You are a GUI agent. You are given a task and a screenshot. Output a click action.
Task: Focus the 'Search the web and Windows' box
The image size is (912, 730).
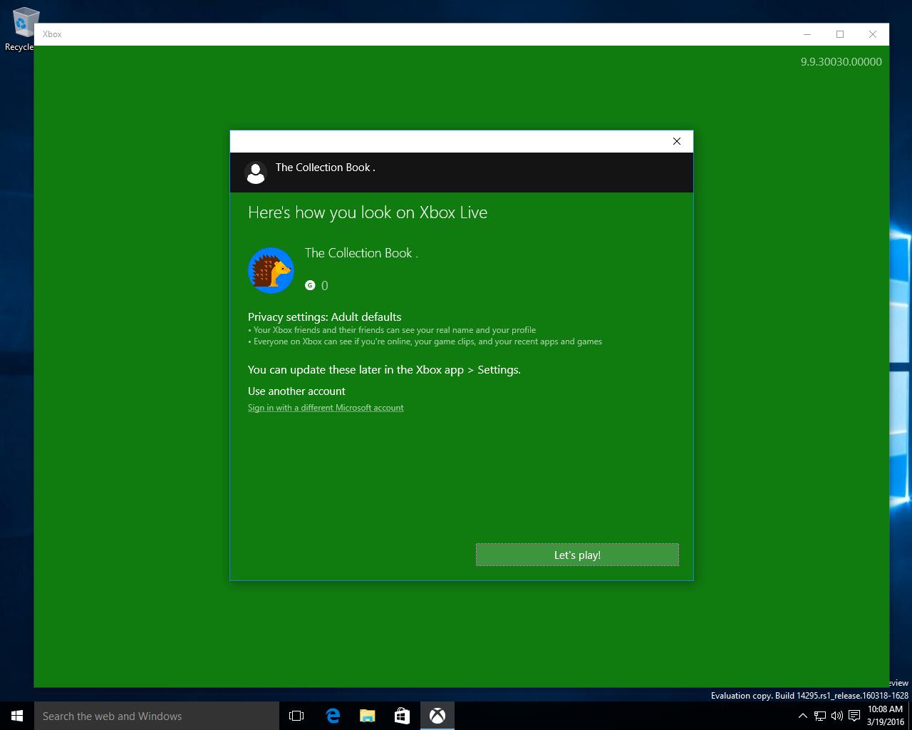(157, 716)
